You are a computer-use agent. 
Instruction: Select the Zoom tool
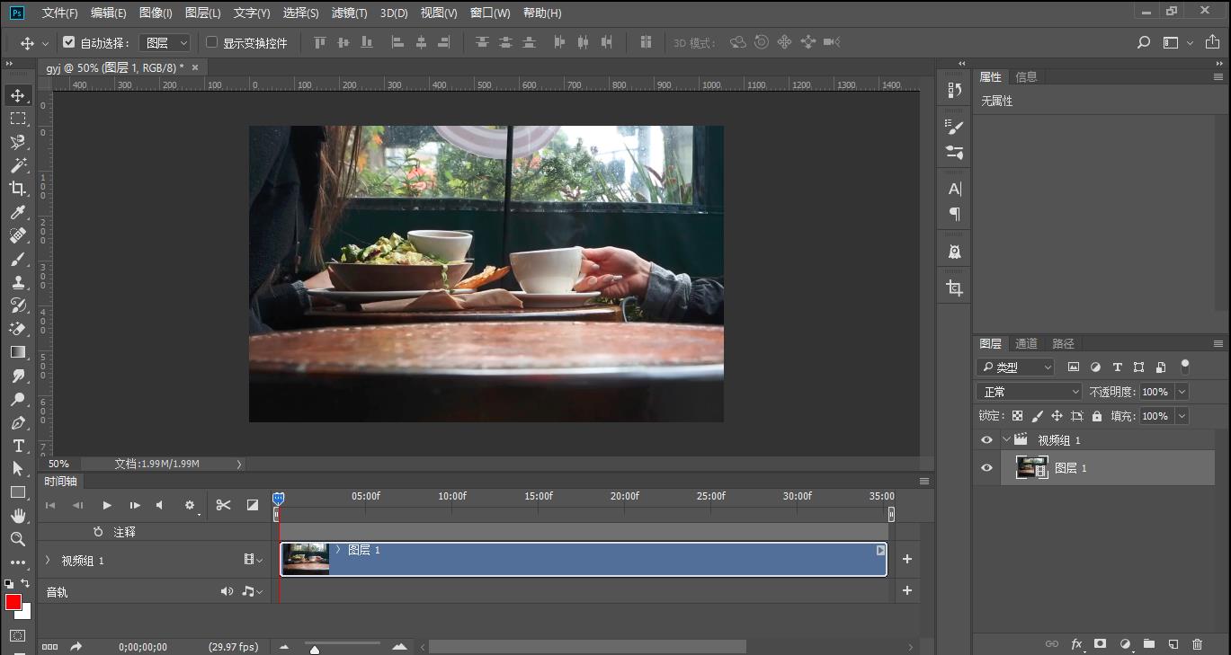pyautogui.click(x=18, y=539)
